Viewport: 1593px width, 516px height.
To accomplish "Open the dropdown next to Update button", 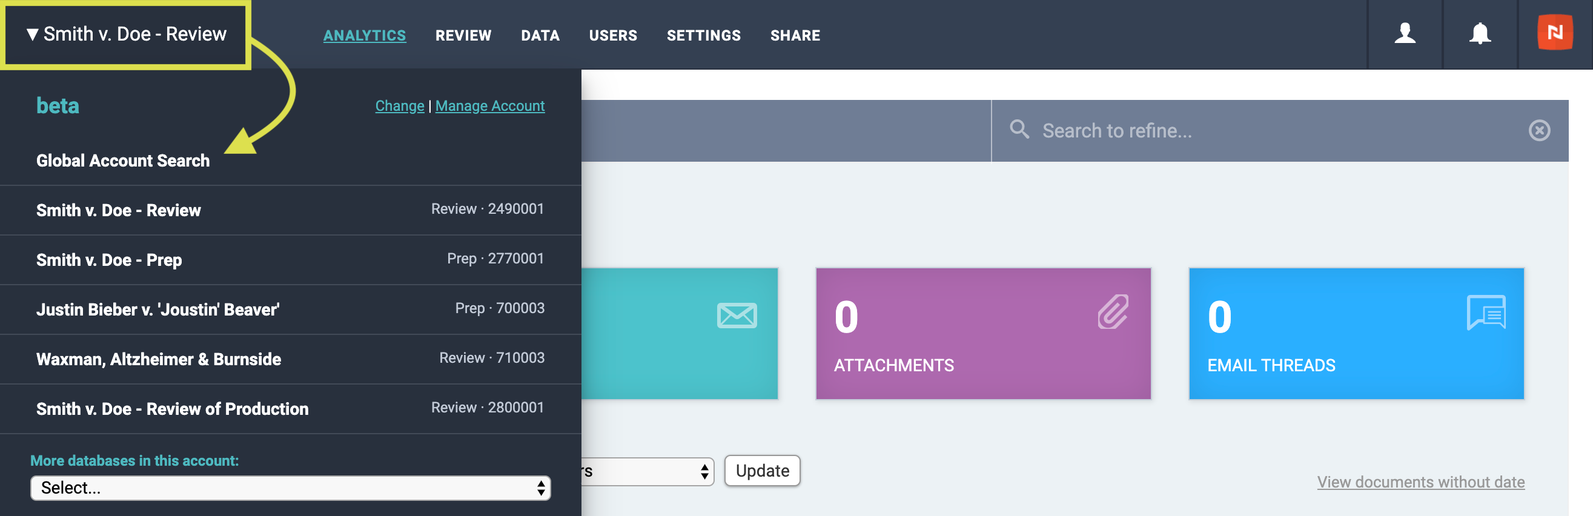I will pyautogui.click(x=647, y=472).
